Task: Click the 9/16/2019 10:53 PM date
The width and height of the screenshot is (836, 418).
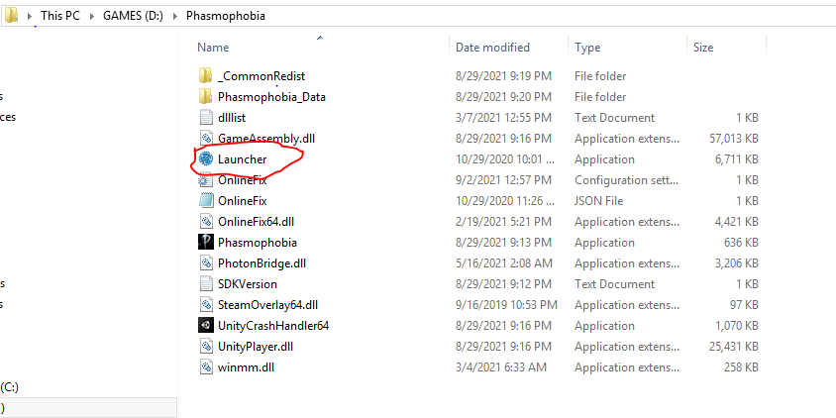Action: coord(506,305)
